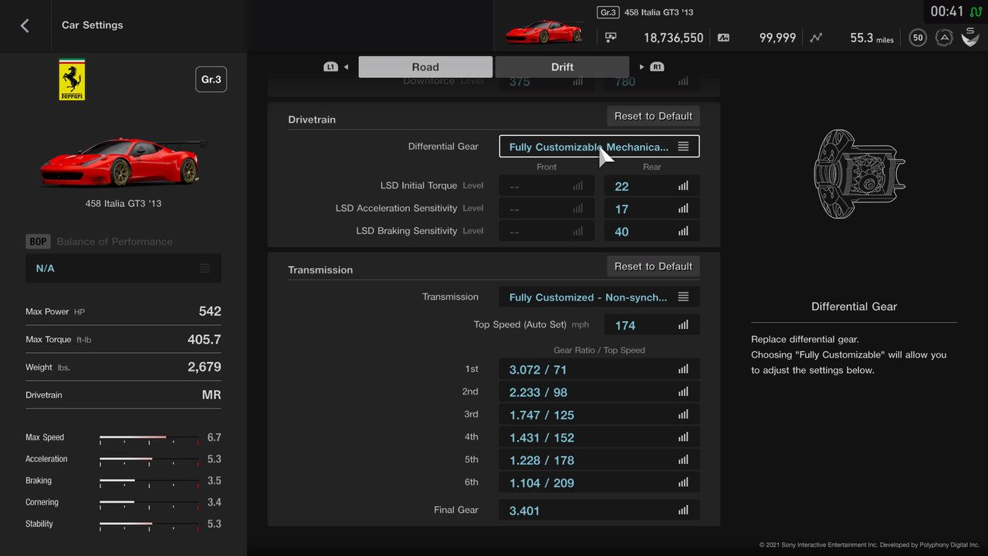Click the Gr.3 badge in the header

(x=608, y=12)
